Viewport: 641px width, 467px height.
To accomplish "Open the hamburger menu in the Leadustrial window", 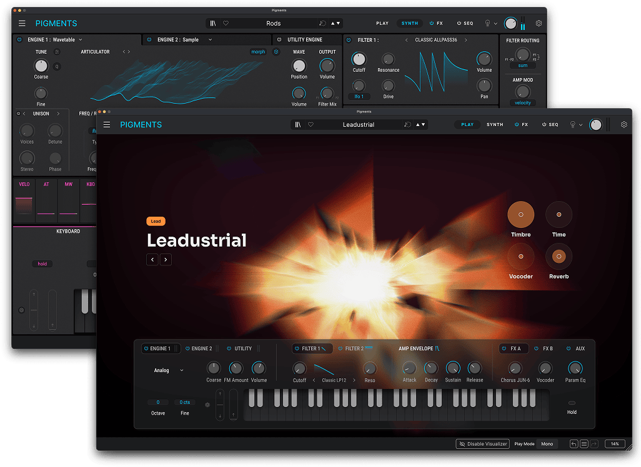I will click(107, 125).
